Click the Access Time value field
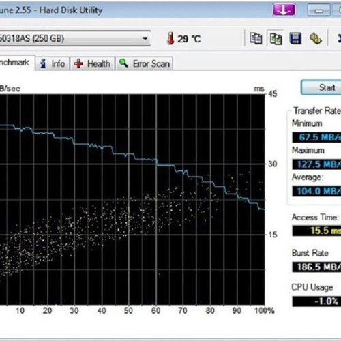The image size is (341, 341). (316, 231)
